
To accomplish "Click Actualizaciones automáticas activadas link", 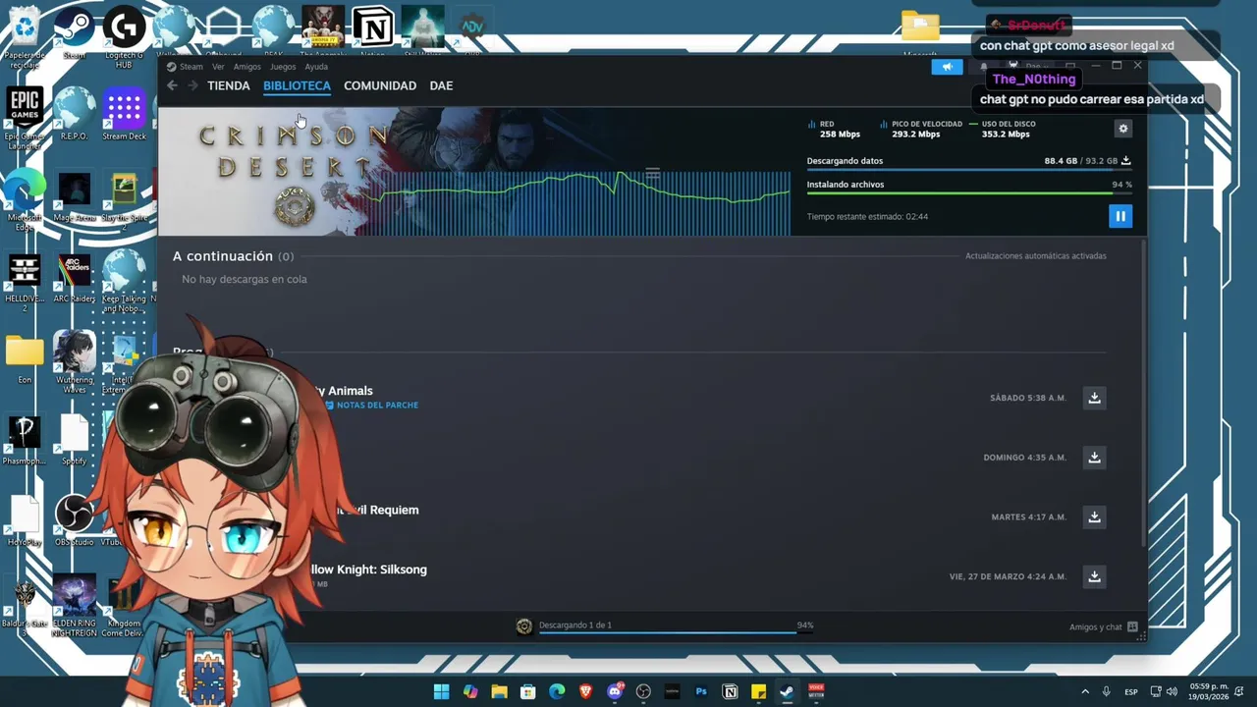I will point(1035,256).
